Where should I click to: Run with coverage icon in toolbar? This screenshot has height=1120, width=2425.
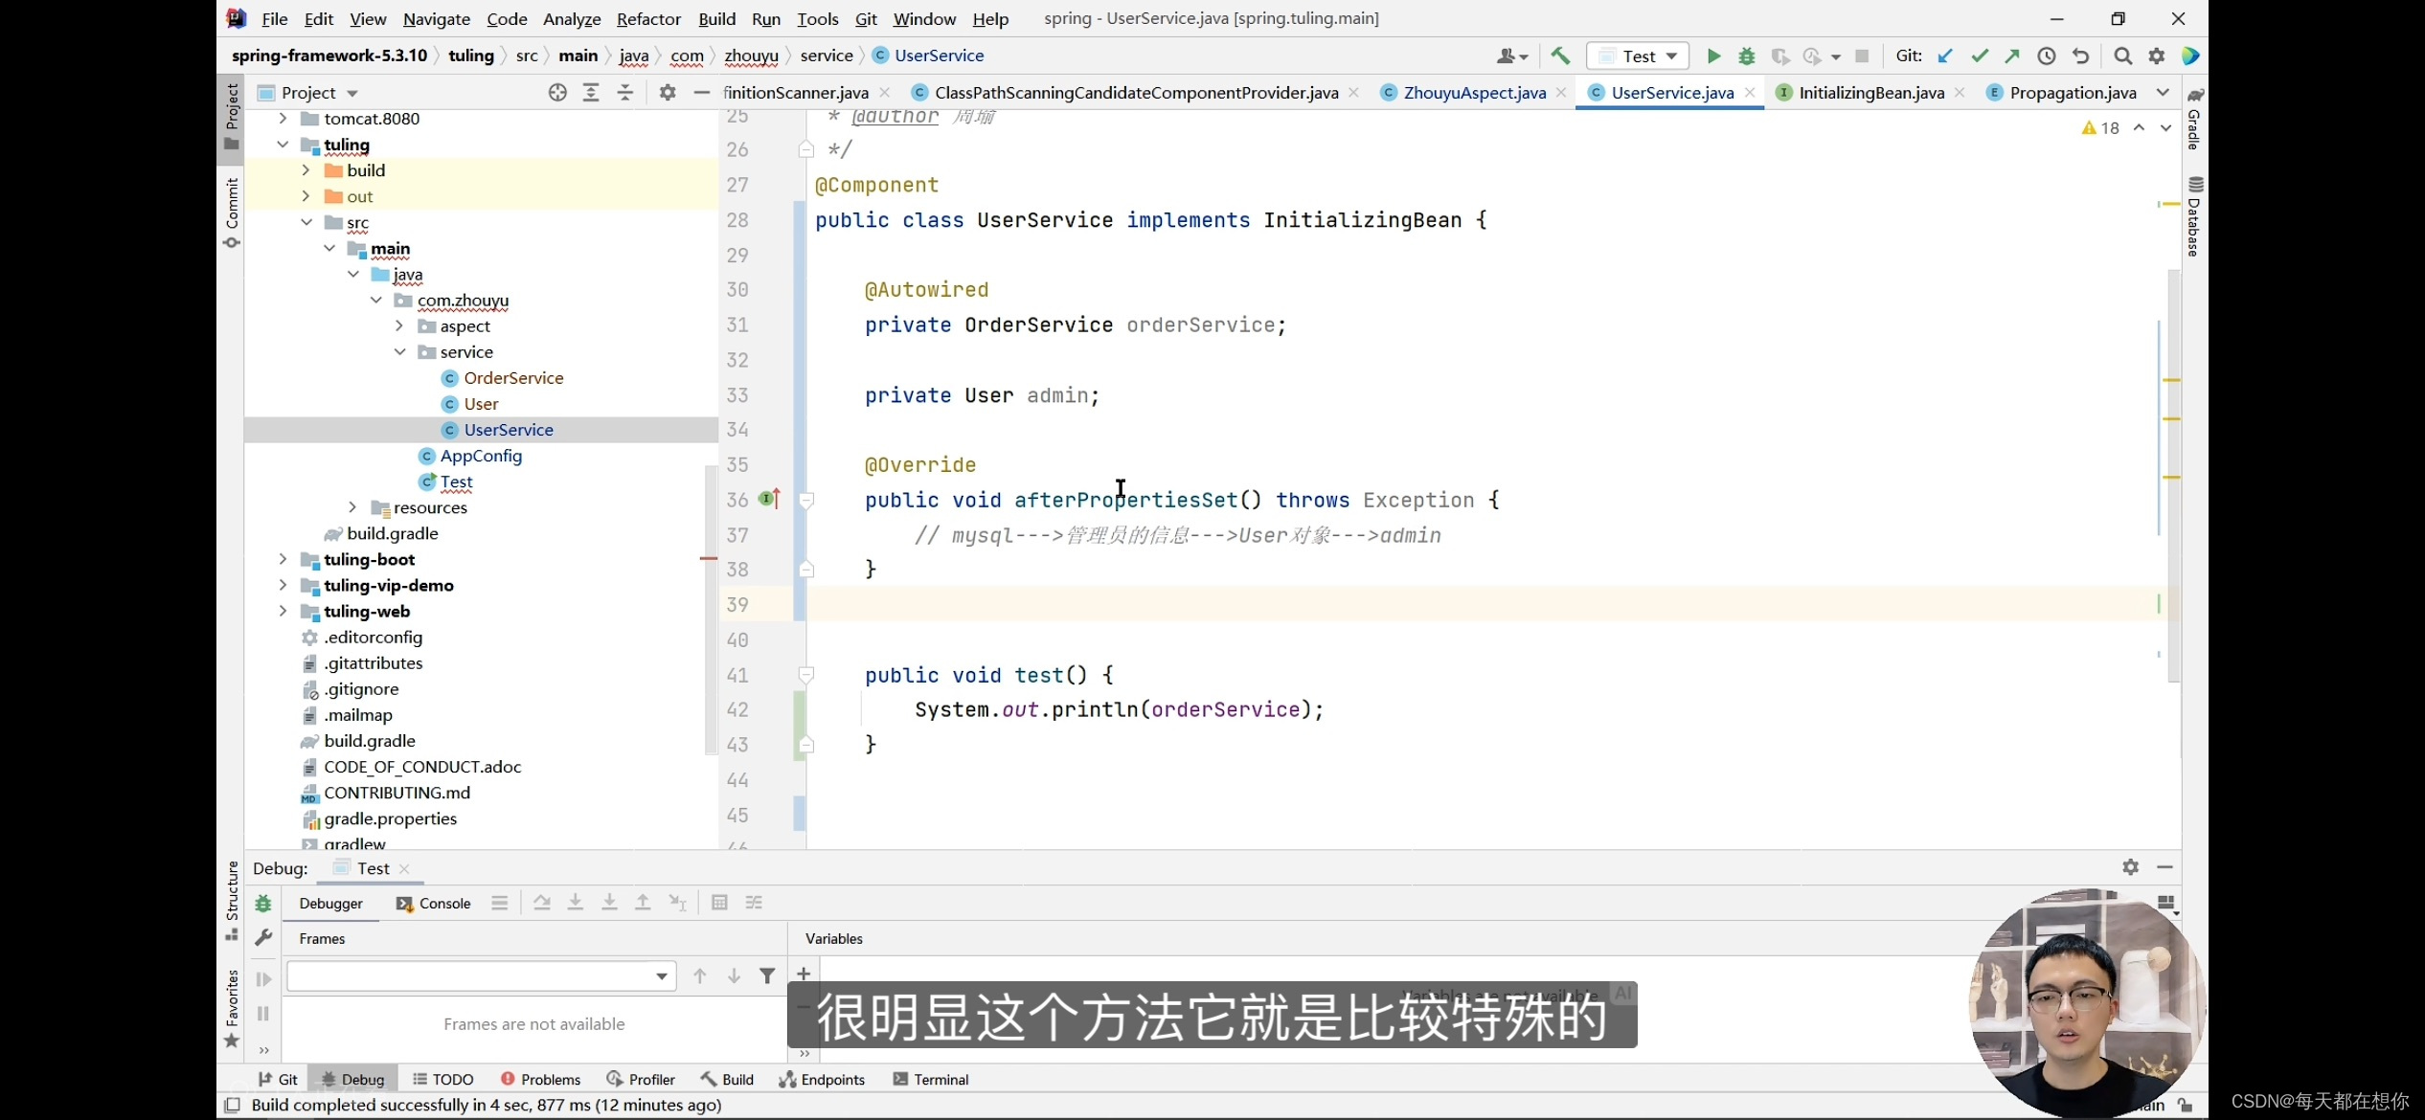1779,56
